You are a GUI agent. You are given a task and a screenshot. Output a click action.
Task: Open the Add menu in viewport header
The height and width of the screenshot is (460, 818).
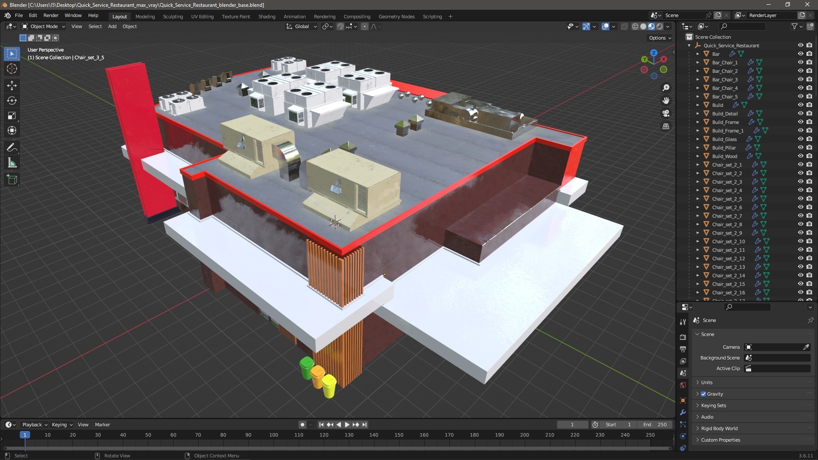pos(112,26)
